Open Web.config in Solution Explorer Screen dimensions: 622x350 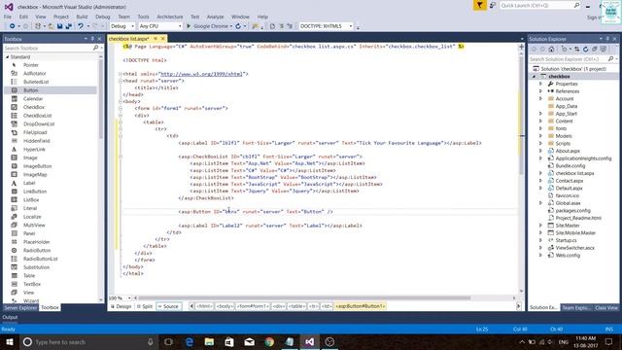coord(568,255)
